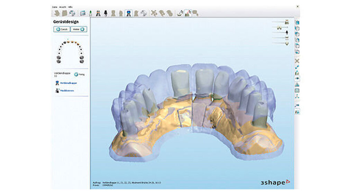Click the axis coordinate icon in right toolbar
The height and width of the screenshot is (195, 346).
(297, 96)
